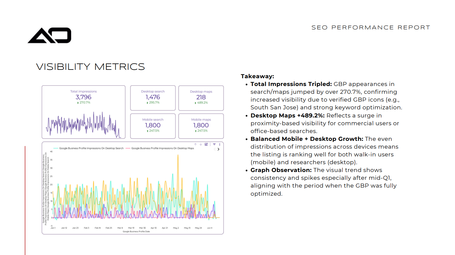Click the grayed left chevron in the legend

tap(215, 149)
